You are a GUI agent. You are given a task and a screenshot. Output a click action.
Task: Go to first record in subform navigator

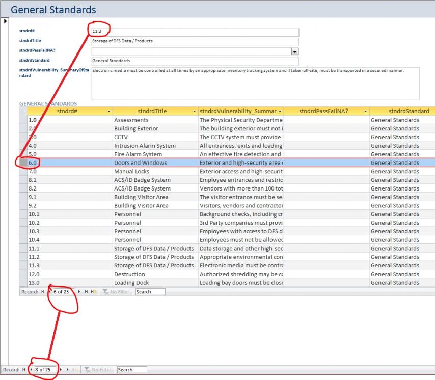pos(42,292)
